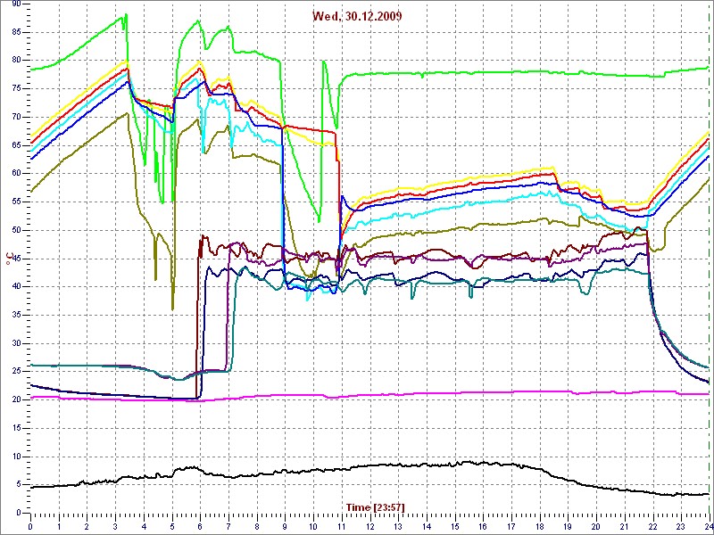Click the '6' hour label on the time axis

200,526
